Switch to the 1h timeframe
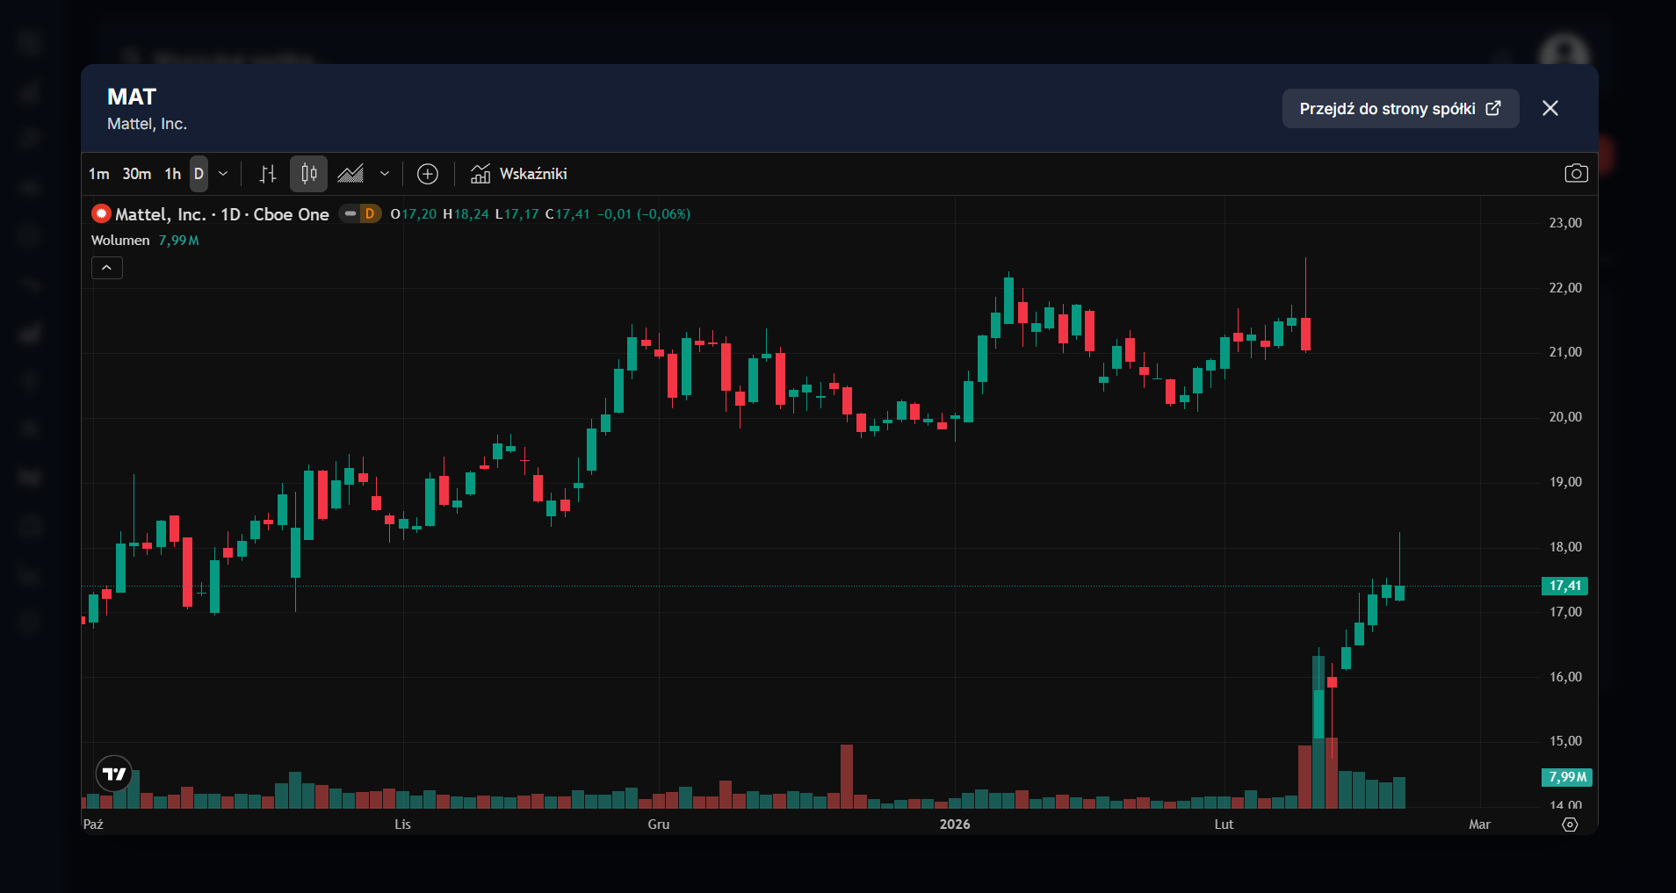Image resolution: width=1676 pixels, height=893 pixels. pyautogui.click(x=172, y=174)
